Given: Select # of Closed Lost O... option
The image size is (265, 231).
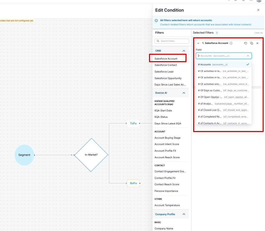Looking at the screenshot, I should [x=224, y=110].
